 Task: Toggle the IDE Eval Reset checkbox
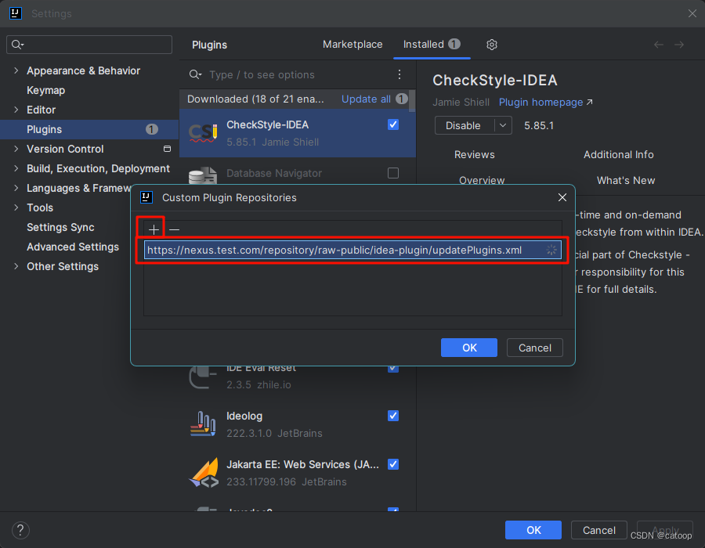coord(393,369)
